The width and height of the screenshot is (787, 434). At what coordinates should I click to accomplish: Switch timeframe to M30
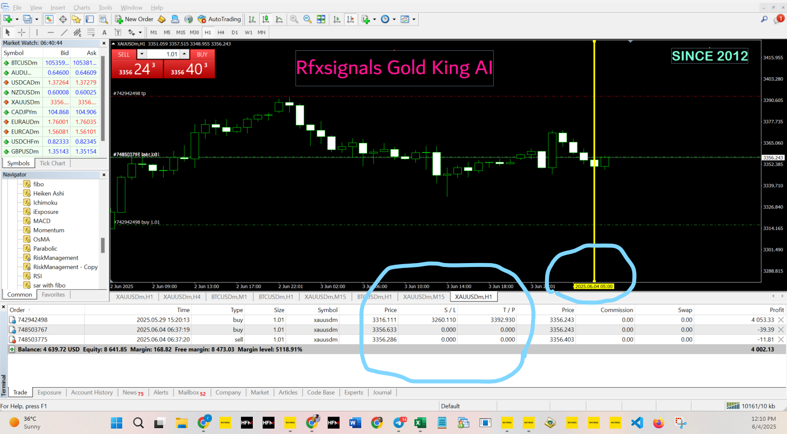(x=195, y=33)
